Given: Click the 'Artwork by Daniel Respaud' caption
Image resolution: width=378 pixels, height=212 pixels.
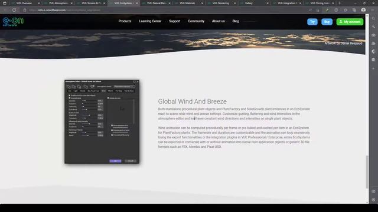Looking at the screenshot, I should [343, 43].
